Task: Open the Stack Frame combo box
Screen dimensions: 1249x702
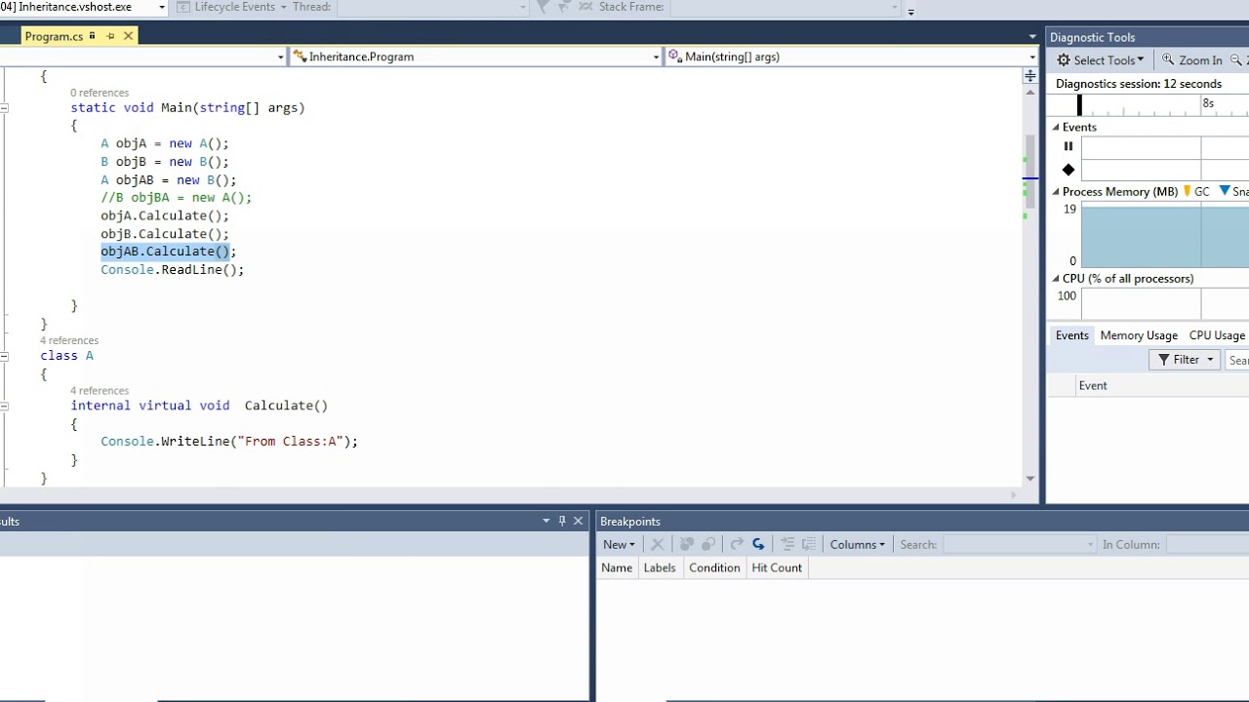Action: pos(786,8)
